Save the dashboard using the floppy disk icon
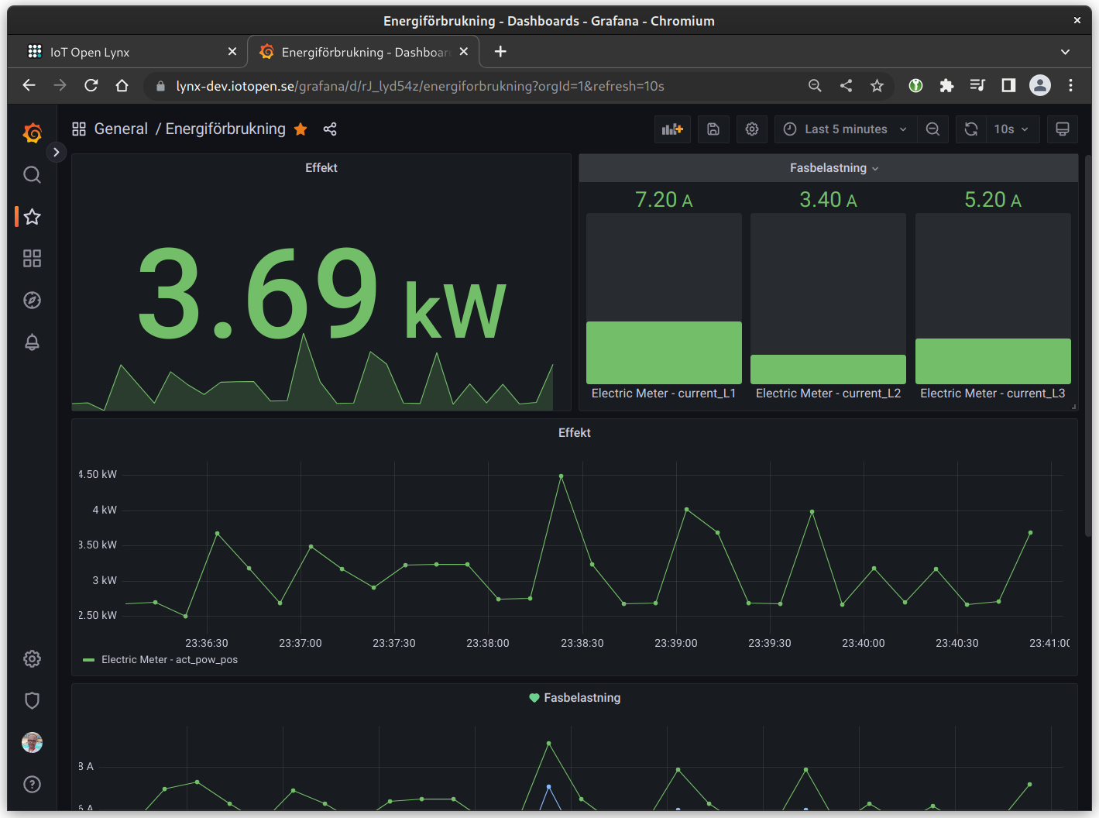This screenshot has height=818, width=1099. tap(713, 129)
